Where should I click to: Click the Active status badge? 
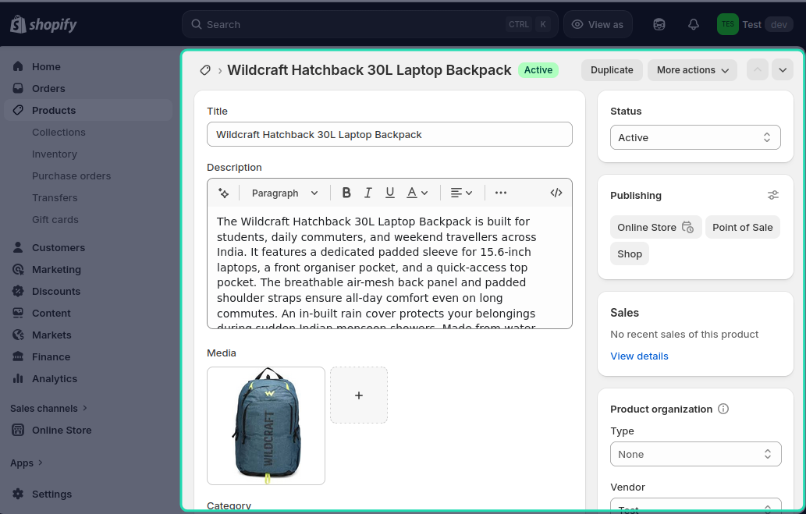pyautogui.click(x=538, y=70)
